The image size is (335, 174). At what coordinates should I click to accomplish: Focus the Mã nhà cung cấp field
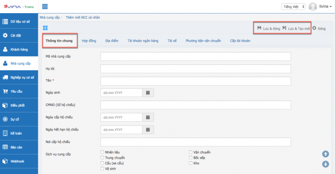click(195, 57)
